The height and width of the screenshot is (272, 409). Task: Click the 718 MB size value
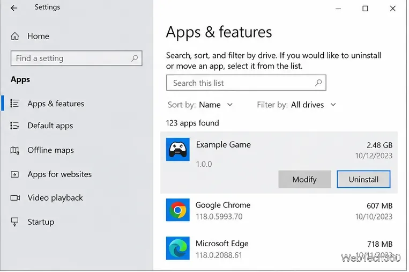tap(380, 244)
